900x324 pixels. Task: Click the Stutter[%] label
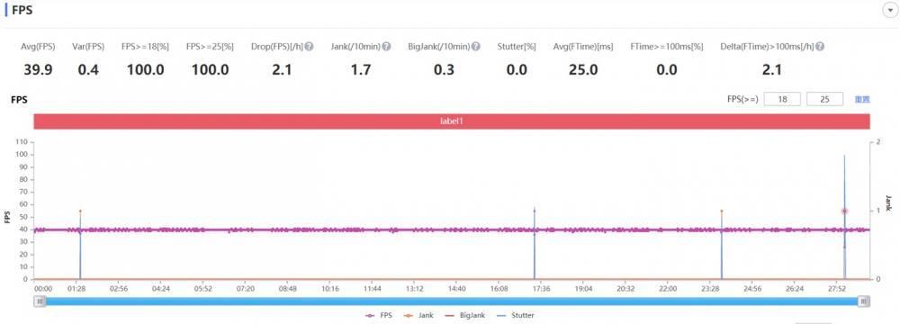517,47
